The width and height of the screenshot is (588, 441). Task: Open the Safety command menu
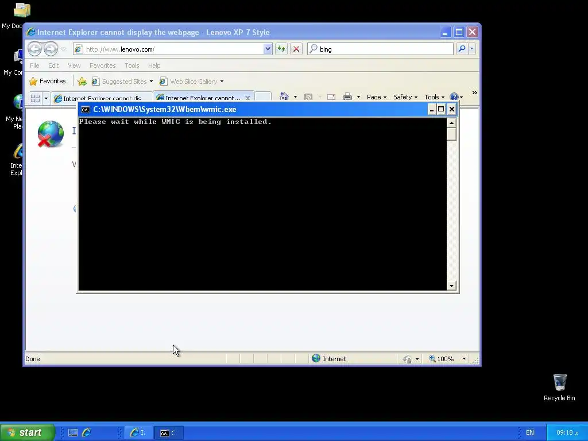tap(405, 96)
